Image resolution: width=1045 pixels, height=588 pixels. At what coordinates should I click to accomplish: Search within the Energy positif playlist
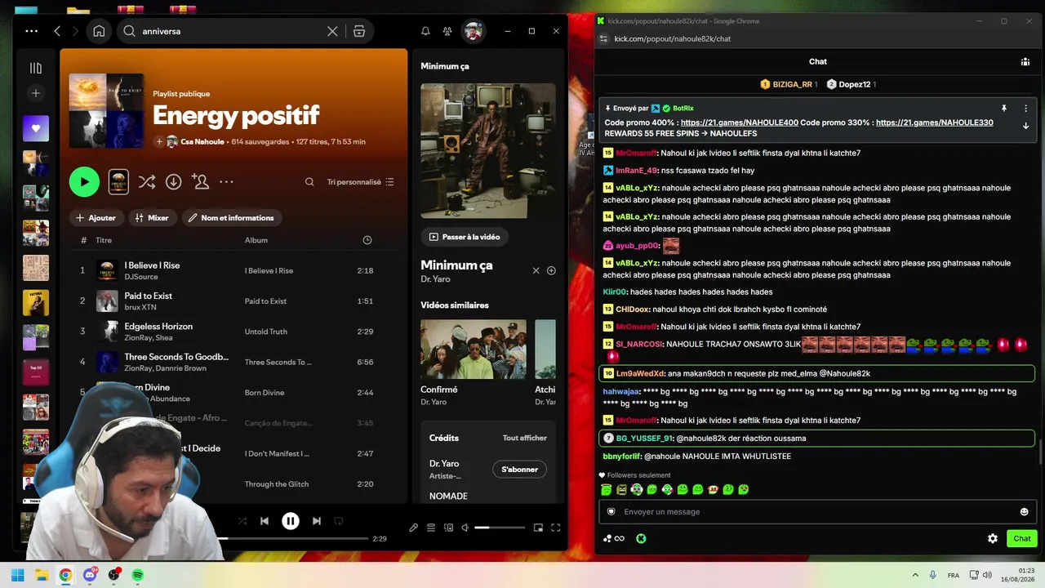point(309,182)
